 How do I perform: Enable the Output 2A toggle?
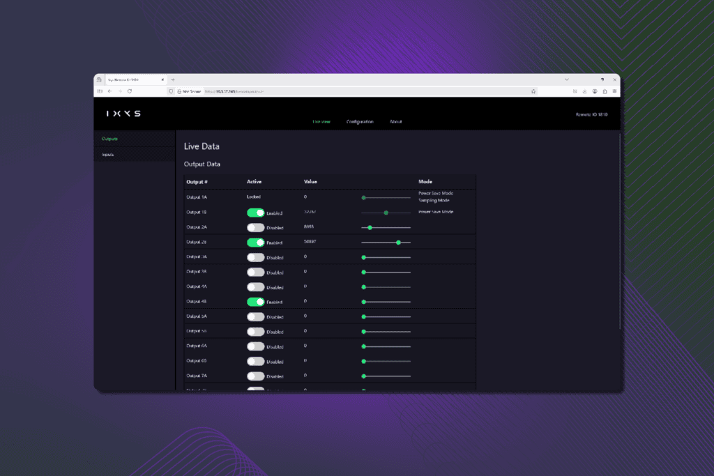[x=255, y=227]
